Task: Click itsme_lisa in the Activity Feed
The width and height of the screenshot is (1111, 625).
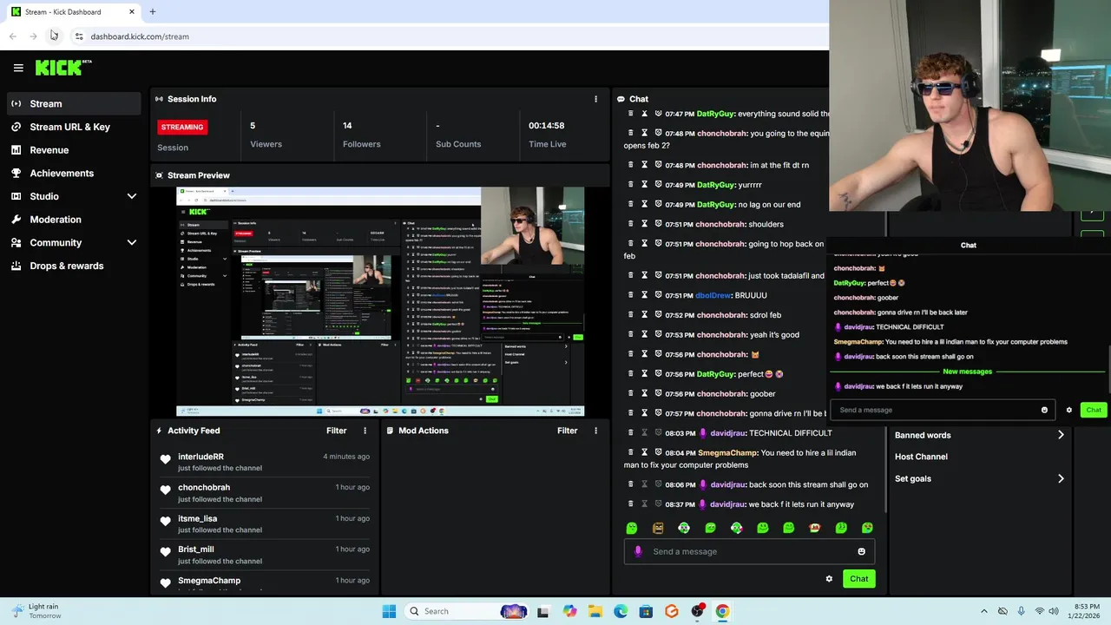Action: [198, 518]
